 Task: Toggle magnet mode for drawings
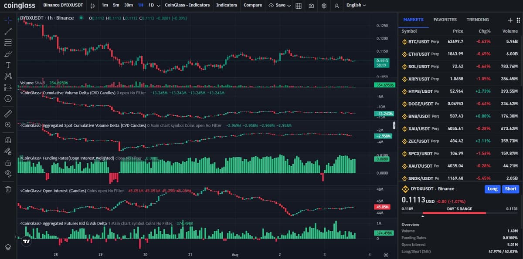[8, 140]
